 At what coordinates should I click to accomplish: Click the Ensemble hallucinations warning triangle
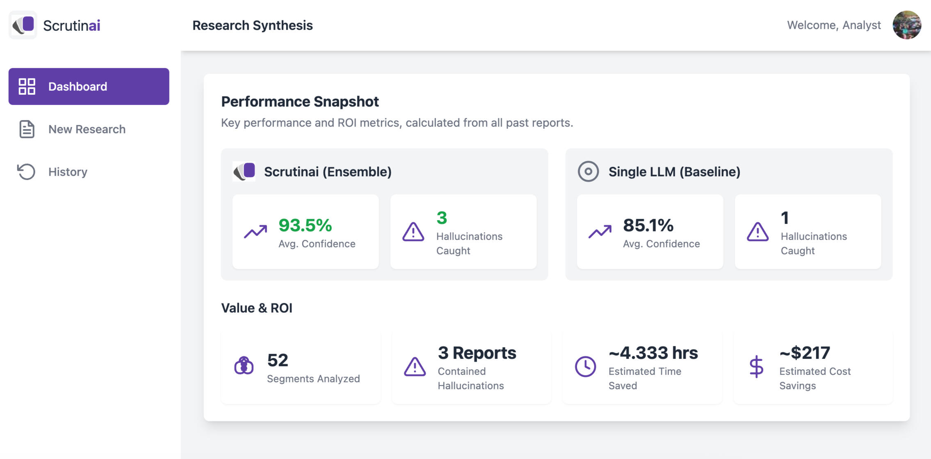coord(413,232)
